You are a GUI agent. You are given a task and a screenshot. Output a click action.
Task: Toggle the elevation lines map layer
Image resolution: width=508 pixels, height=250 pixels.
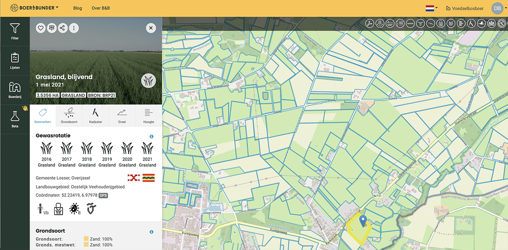coord(461,23)
